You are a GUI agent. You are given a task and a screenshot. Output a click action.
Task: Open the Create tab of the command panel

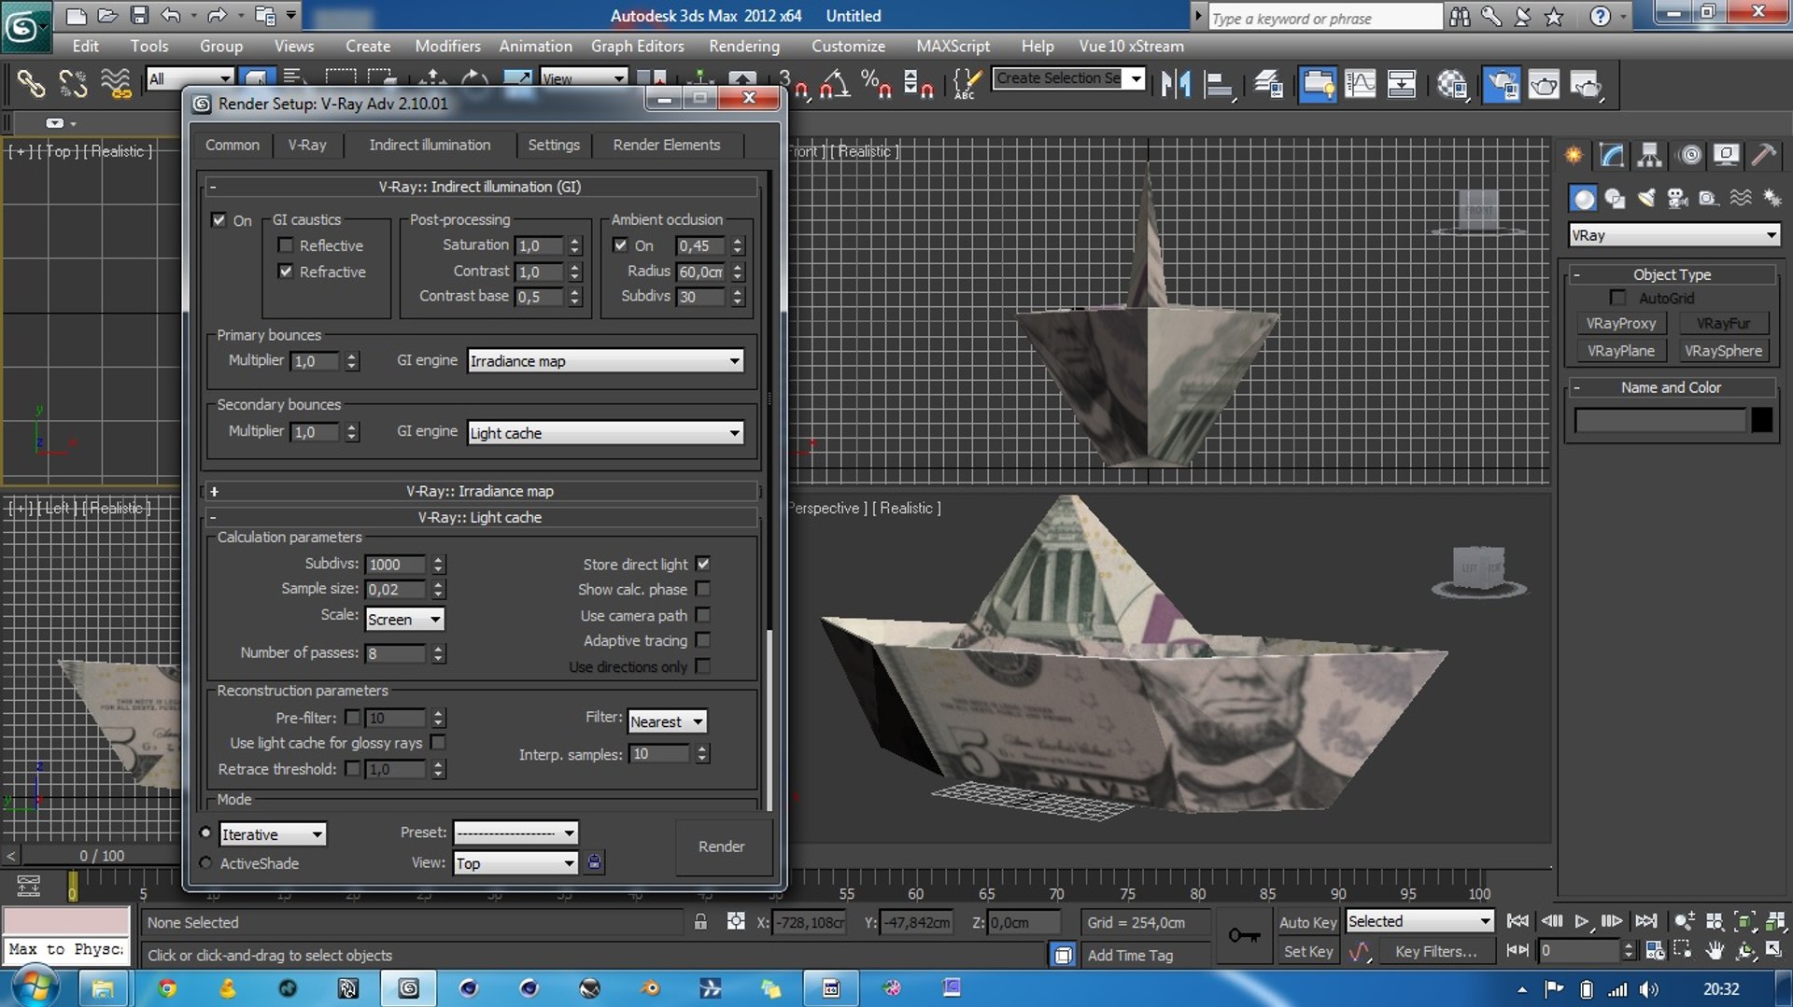pos(1574,155)
